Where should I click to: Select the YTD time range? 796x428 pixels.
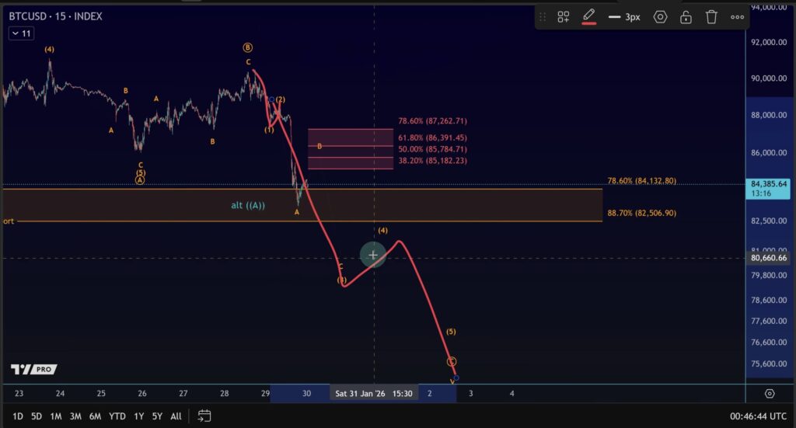(117, 416)
